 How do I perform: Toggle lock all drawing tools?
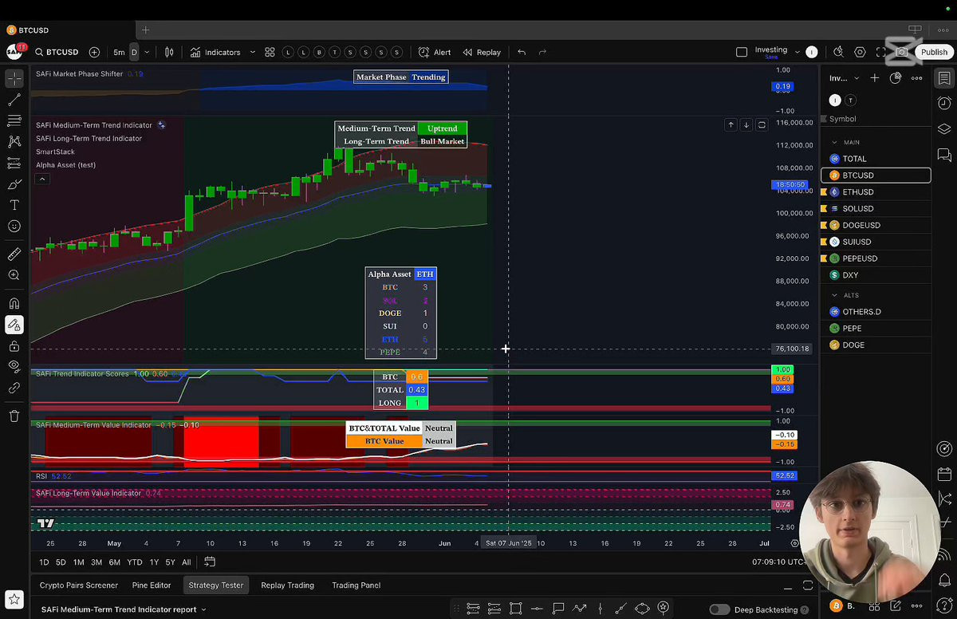[14, 346]
